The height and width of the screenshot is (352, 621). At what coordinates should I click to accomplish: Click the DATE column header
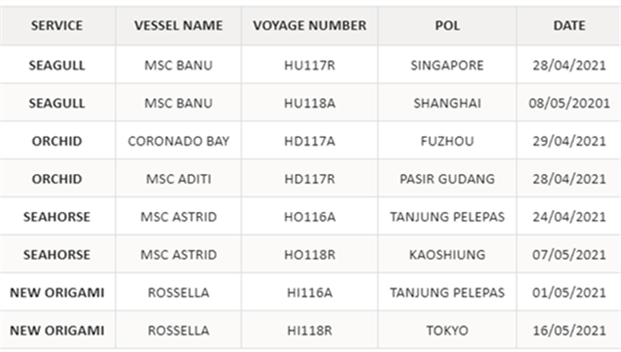point(569,26)
